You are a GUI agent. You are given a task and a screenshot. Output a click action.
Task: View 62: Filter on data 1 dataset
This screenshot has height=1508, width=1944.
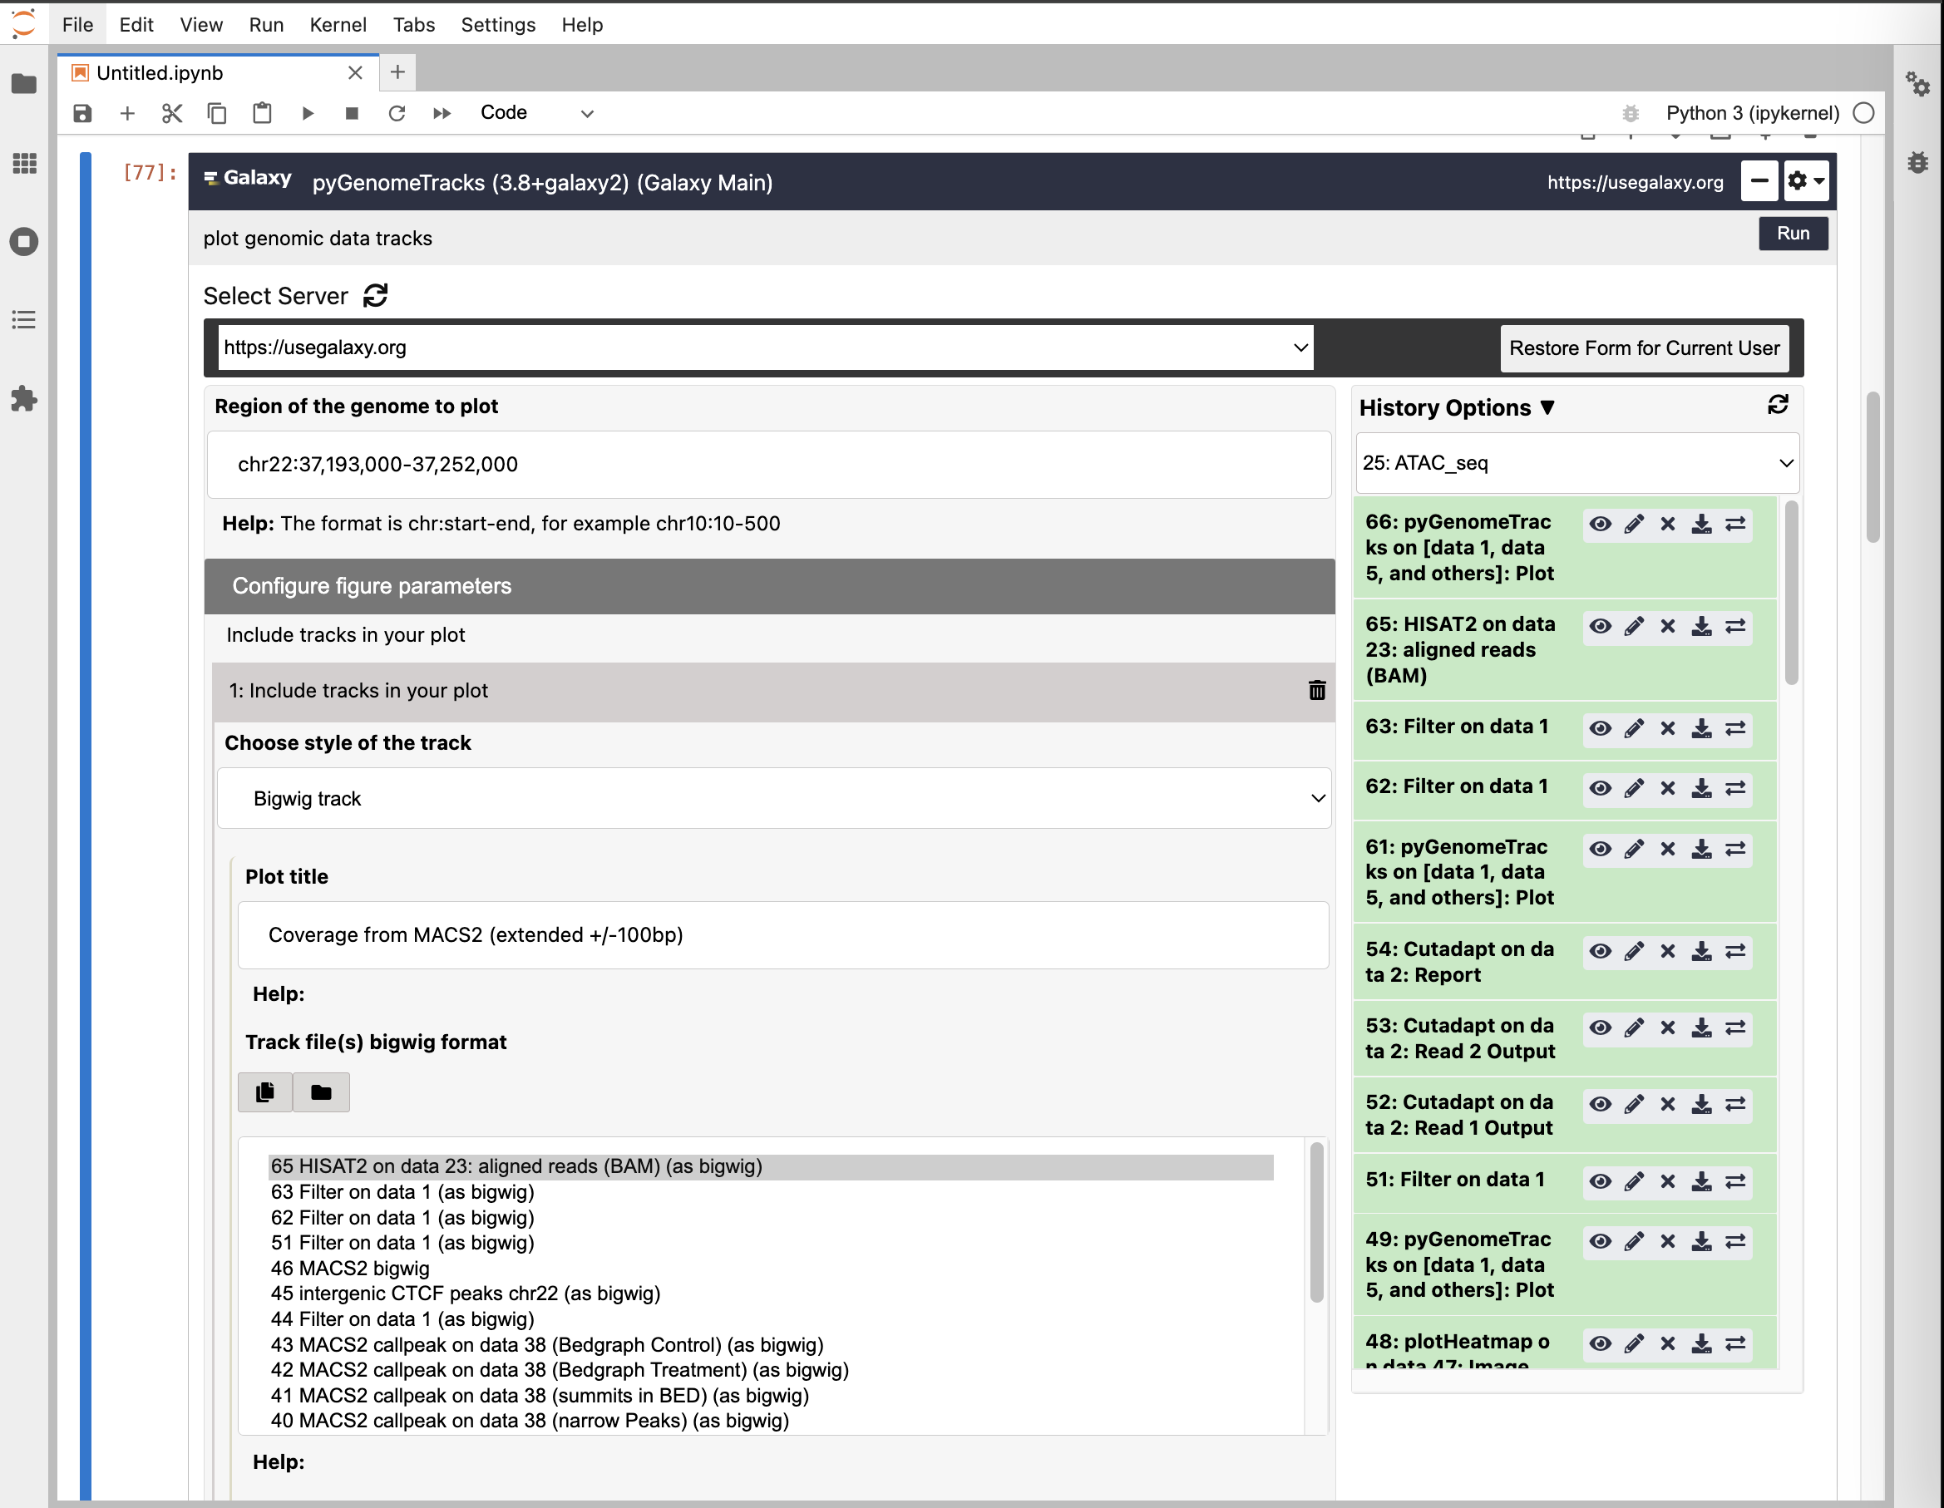tap(1600, 788)
